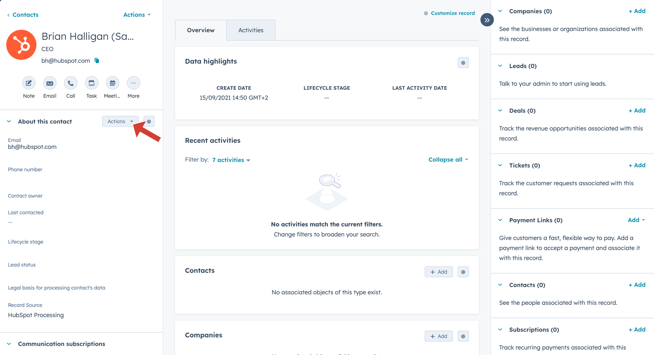
Task: Open the Companies card settings gear
Action: [463, 336]
